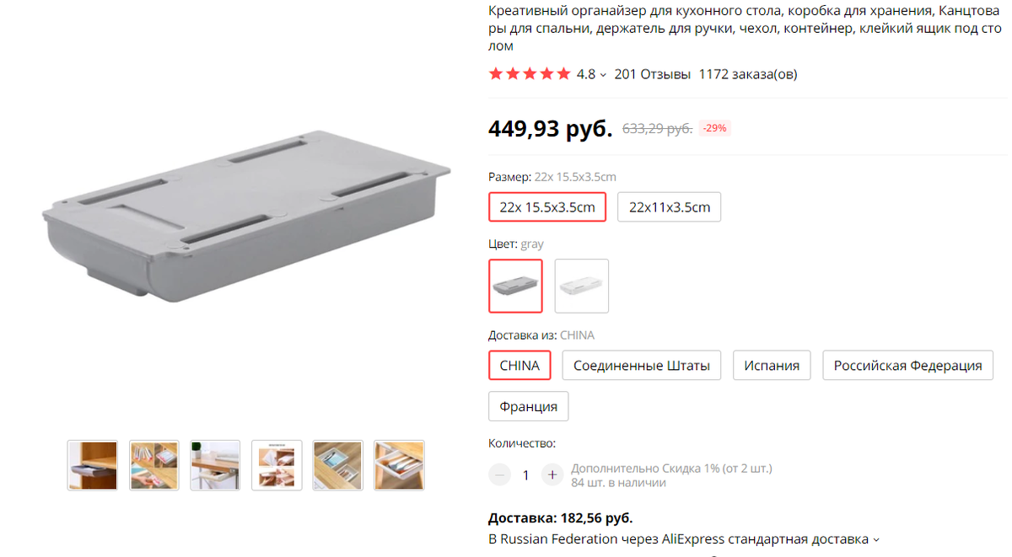Select shipping from Испания
The image size is (1012, 557).
[x=772, y=366]
